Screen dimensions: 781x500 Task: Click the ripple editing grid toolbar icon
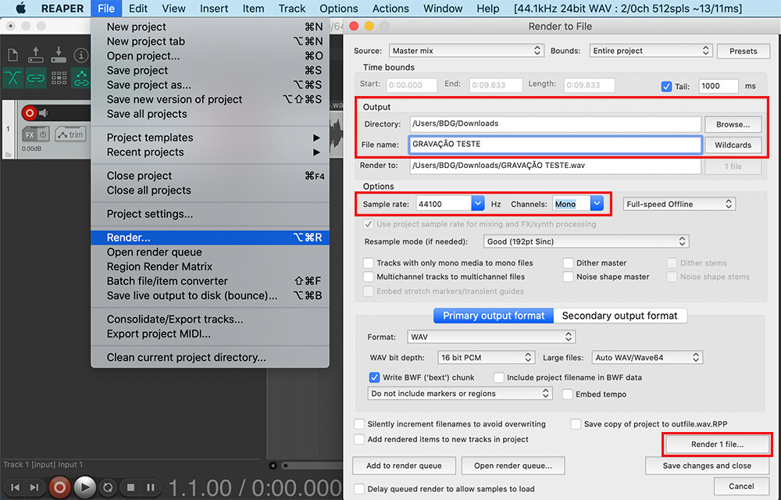tap(59, 77)
